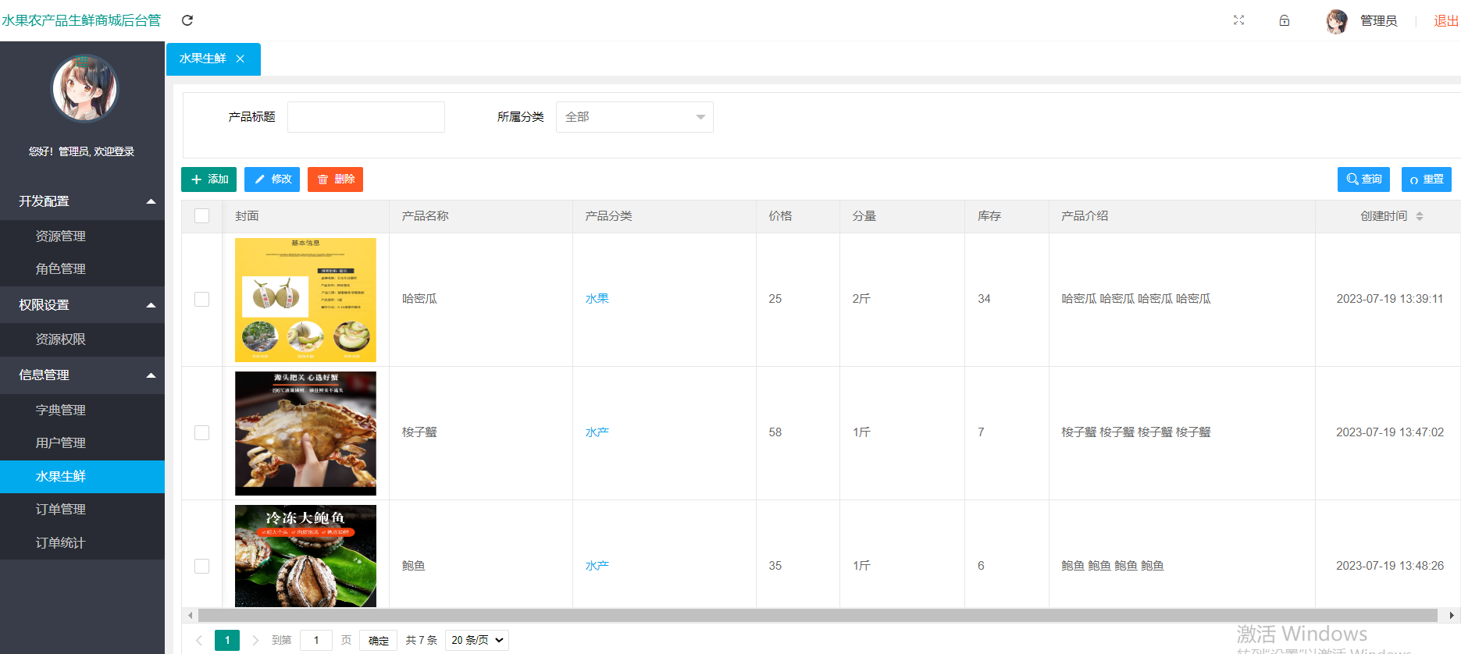This screenshot has width=1461, height=654.
Task: Select all rows with the header checkbox
Action: (202, 216)
